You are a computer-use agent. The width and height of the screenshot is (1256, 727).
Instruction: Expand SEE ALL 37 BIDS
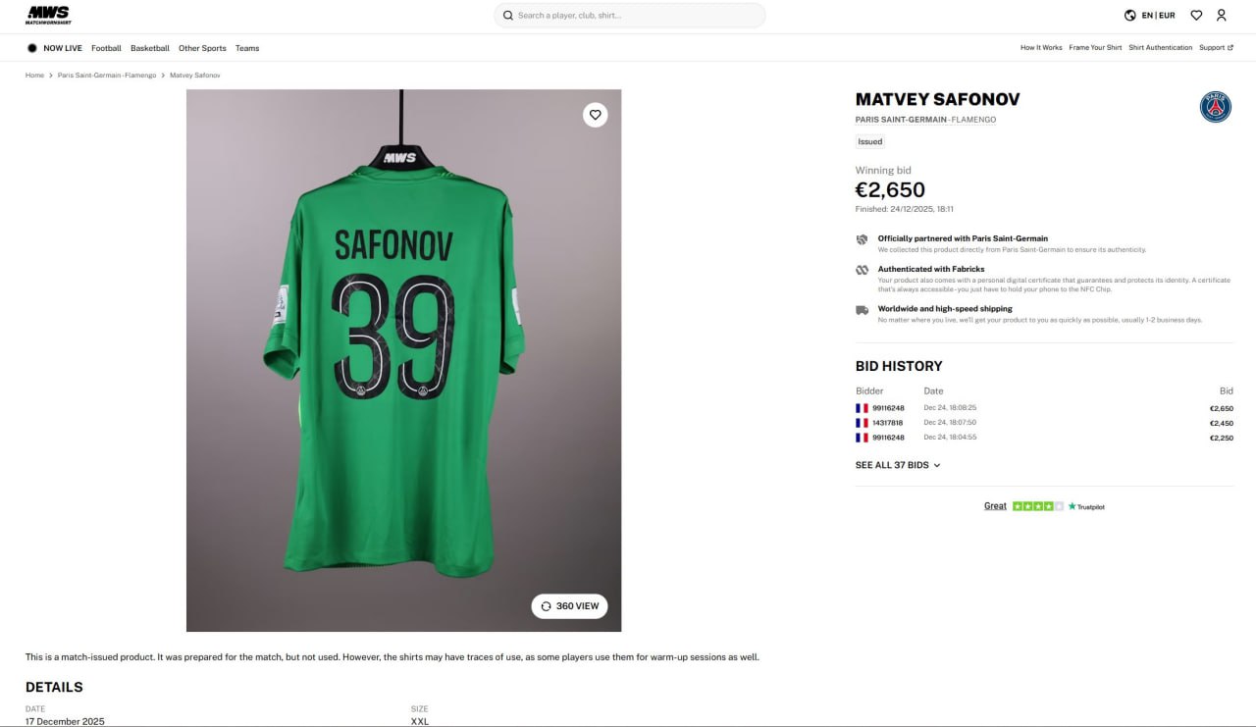898,465
